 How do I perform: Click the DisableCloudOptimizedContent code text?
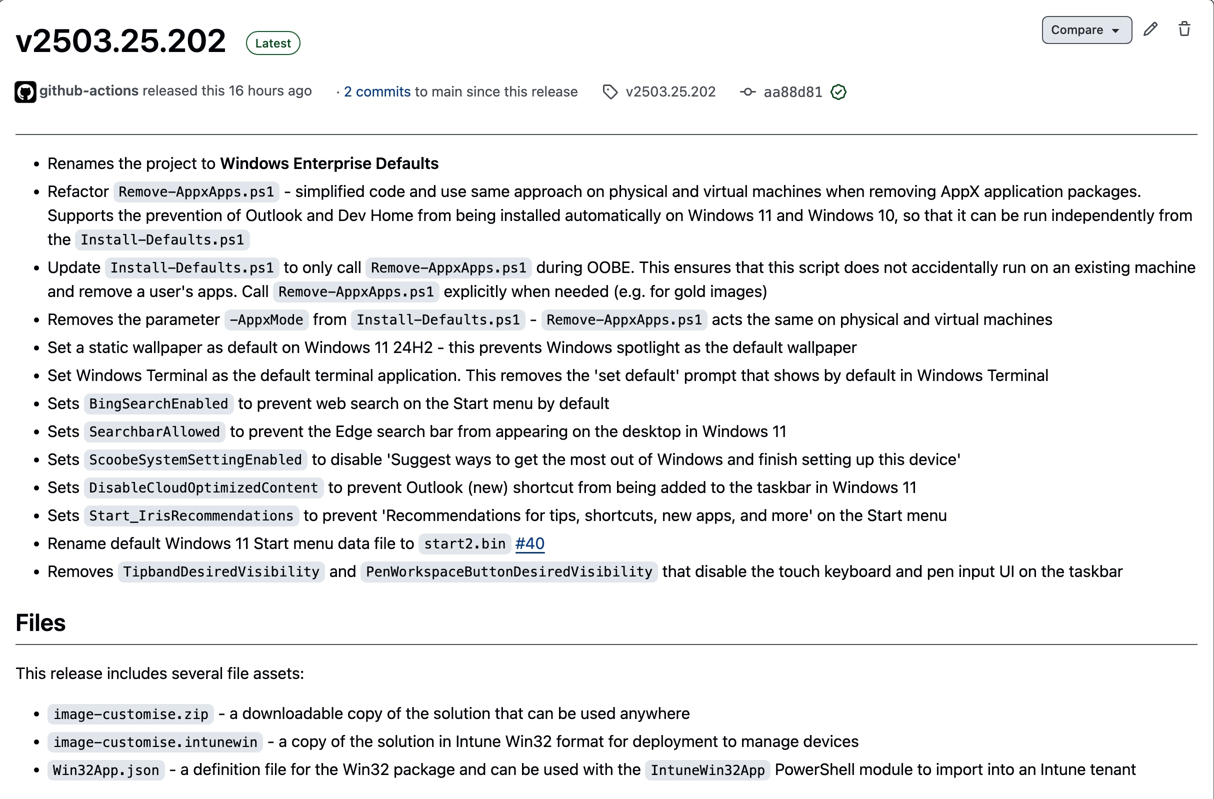click(x=203, y=488)
